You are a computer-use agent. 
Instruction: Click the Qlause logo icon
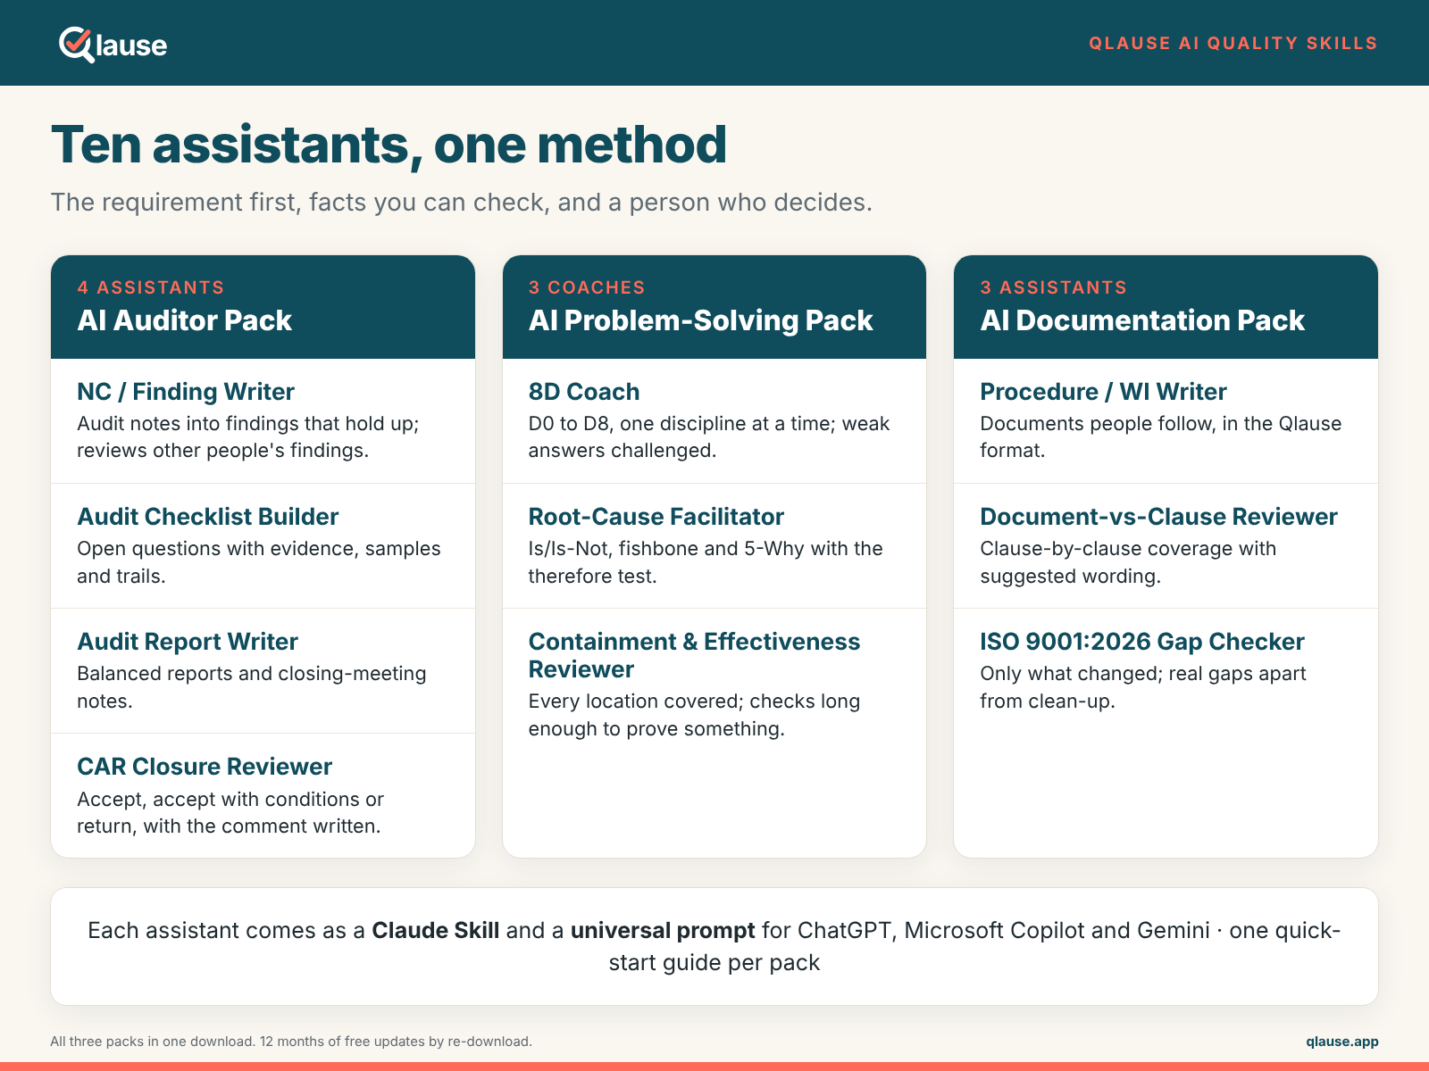coord(77,45)
